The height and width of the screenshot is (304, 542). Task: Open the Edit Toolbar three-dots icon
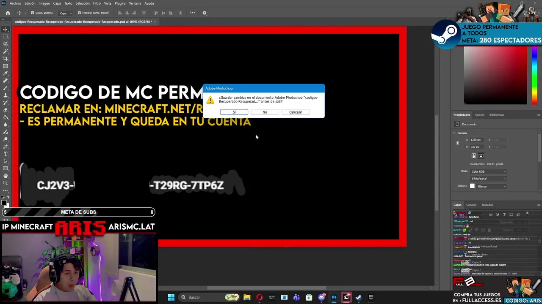[x=6, y=190]
